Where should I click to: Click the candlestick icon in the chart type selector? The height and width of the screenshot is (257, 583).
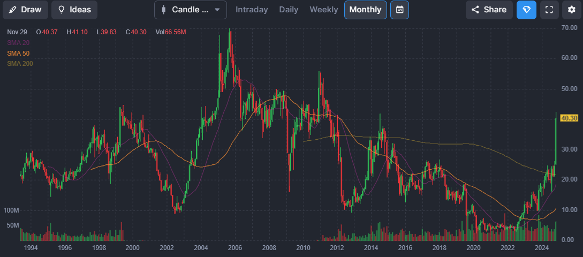tap(163, 10)
